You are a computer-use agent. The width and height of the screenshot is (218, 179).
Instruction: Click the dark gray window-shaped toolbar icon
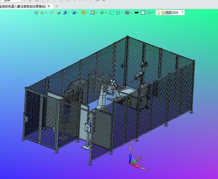pyautogui.click(x=127, y=12)
